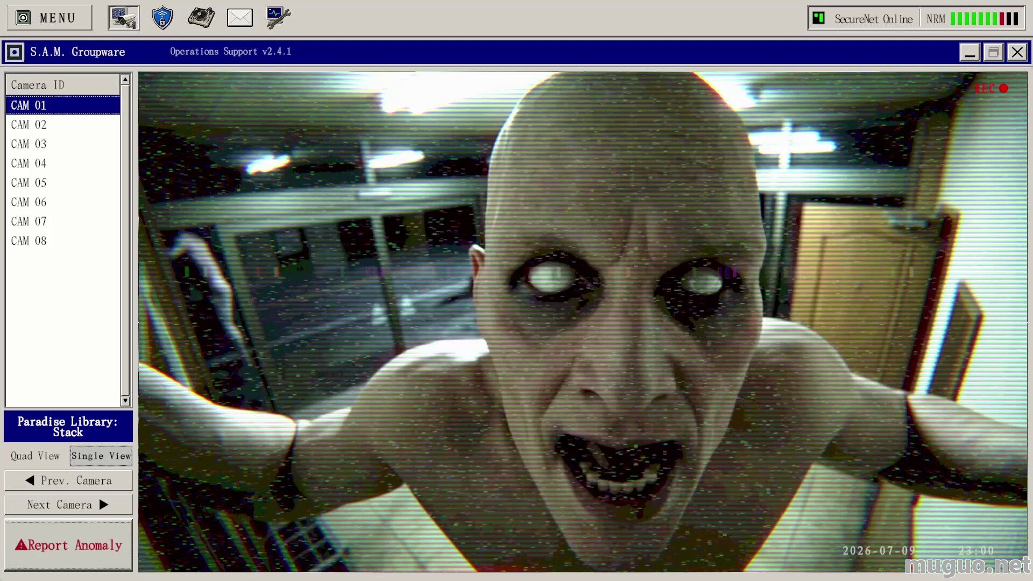
Task: Select CAM 08 in camera list
Action: (62, 240)
